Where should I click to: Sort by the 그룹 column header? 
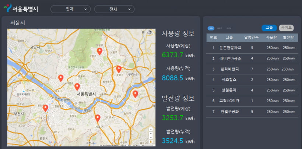(x=229, y=38)
